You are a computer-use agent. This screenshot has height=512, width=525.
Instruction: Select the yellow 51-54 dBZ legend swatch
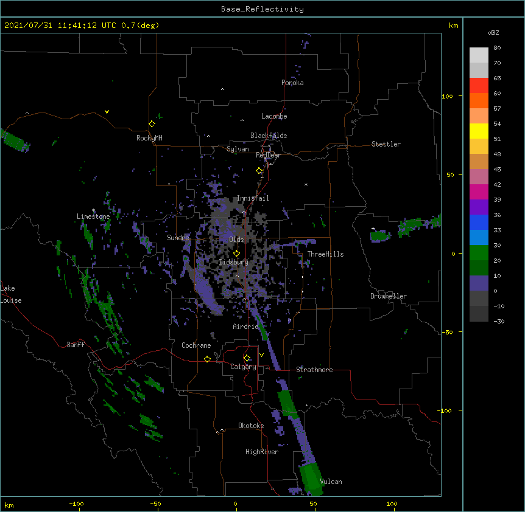coord(479,131)
